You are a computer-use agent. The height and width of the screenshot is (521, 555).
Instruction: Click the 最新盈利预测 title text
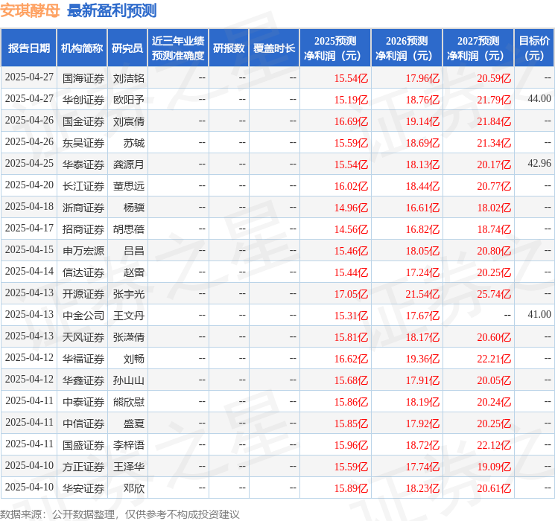pos(112,10)
